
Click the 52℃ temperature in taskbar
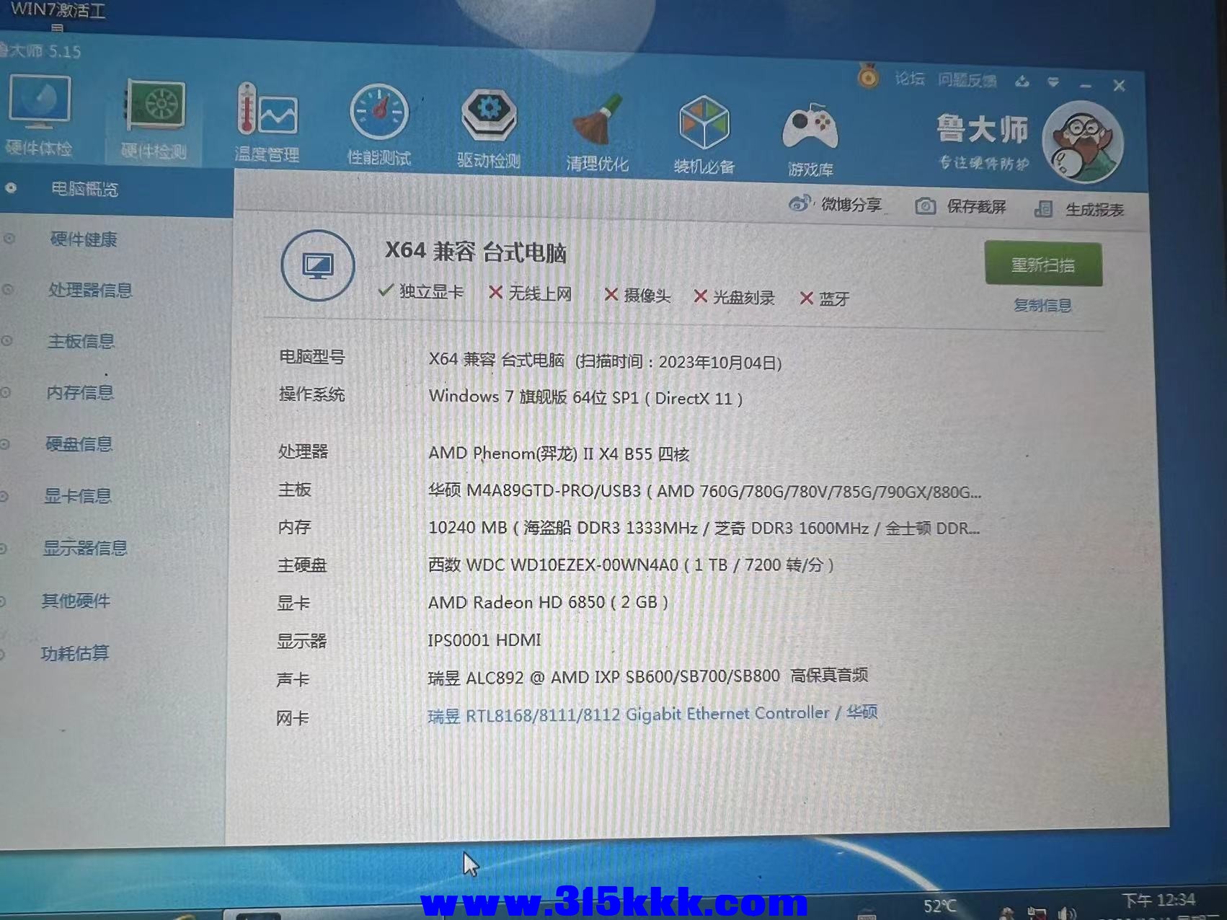940,905
